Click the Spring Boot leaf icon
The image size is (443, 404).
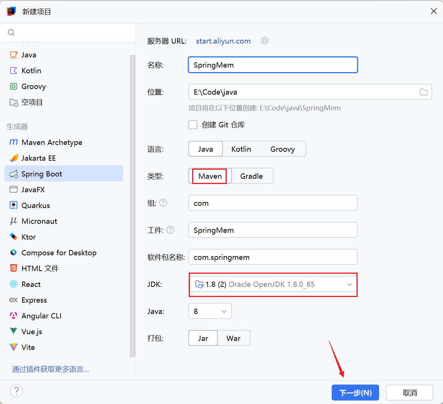(14, 174)
